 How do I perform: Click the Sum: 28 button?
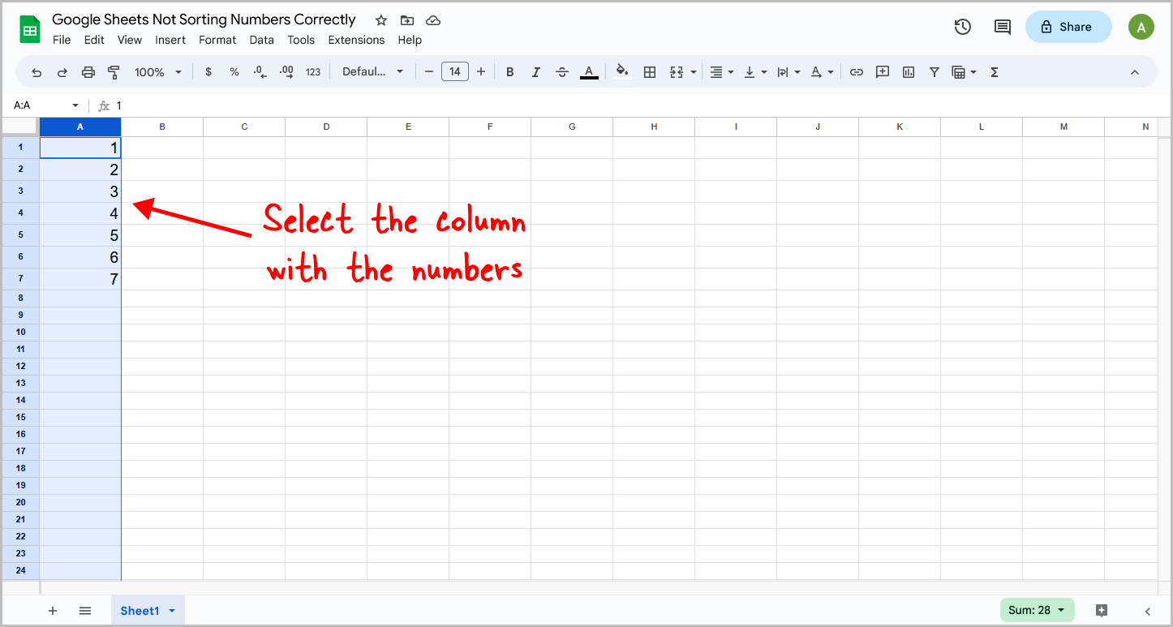(x=1038, y=610)
